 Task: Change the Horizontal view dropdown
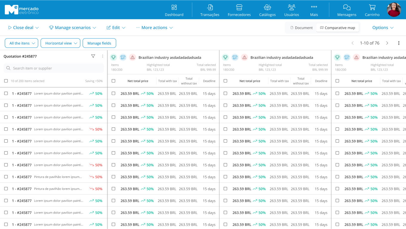(61, 43)
